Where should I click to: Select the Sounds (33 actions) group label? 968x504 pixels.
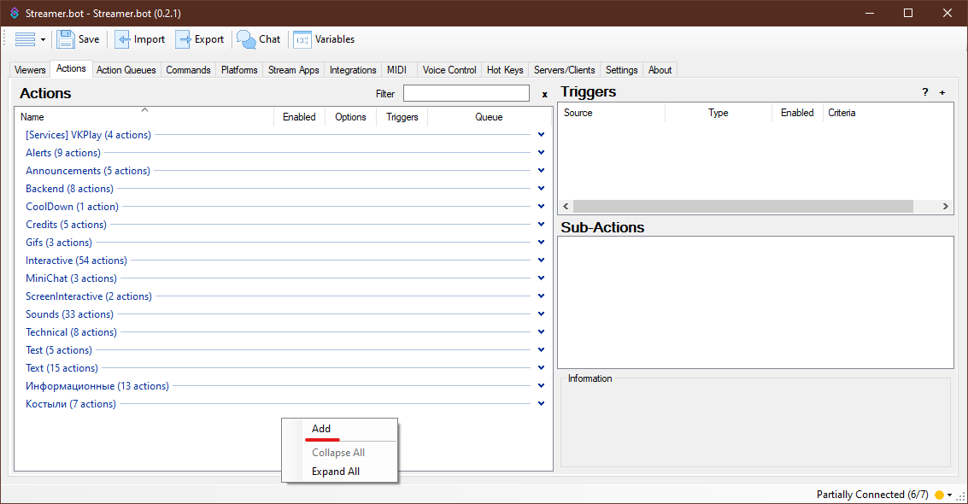(x=69, y=314)
